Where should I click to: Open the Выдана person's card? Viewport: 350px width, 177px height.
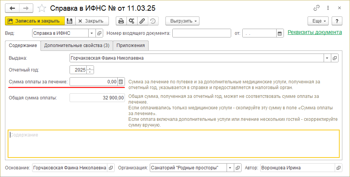334,58
